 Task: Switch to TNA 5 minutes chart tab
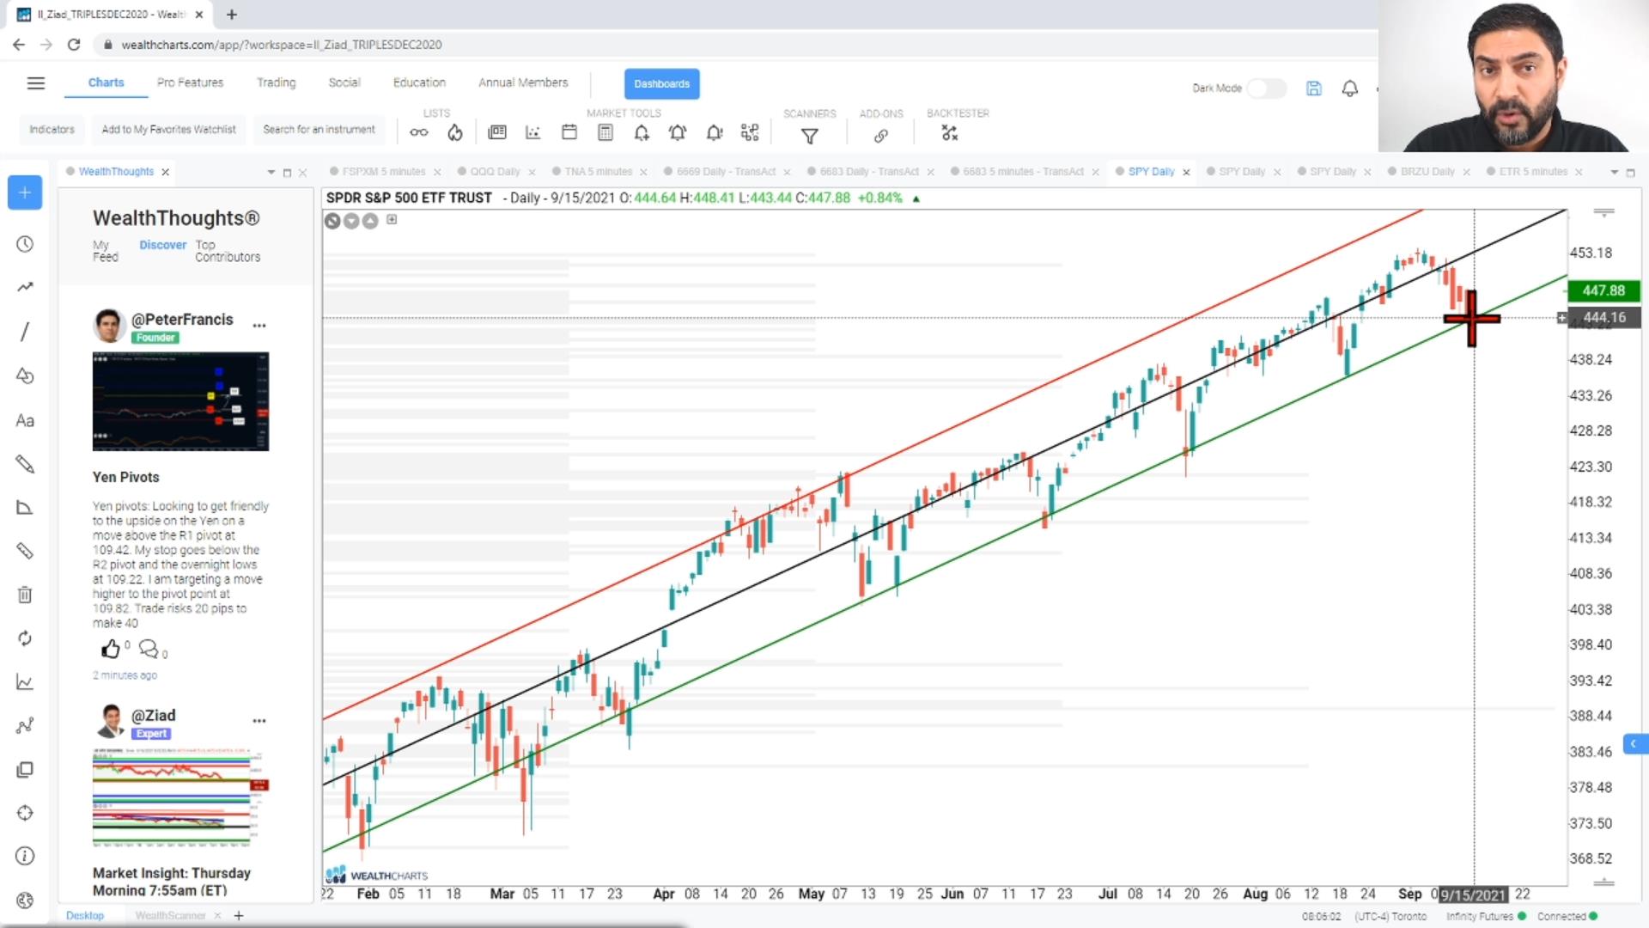tap(598, 172)
